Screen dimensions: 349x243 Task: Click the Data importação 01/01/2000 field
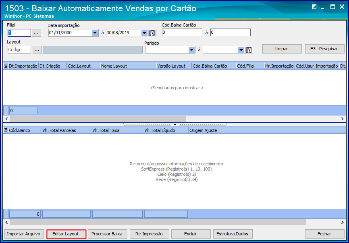click(70, 33)
